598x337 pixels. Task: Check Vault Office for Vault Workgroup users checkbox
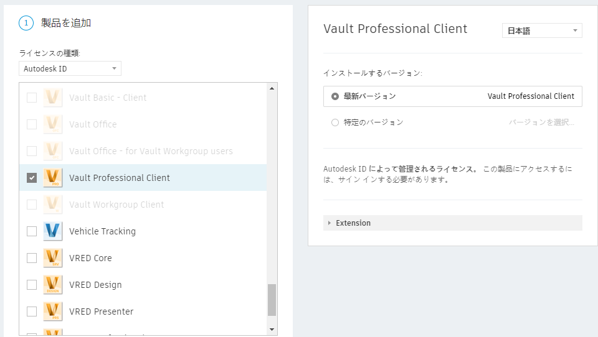pos(32,151)
